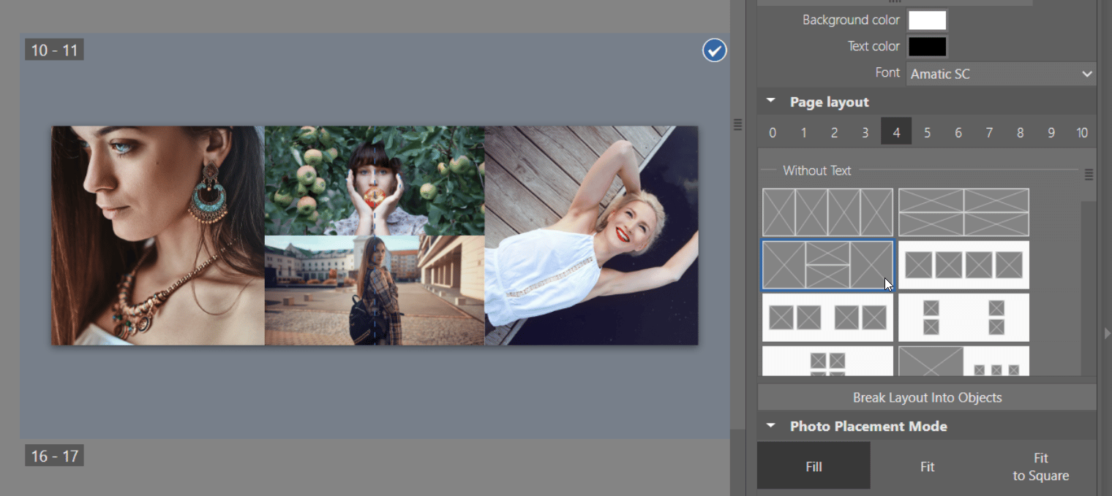Screen dimensions: 1112x496
Task: Collapse the Page layout section
Action: [x=770, y=102]
